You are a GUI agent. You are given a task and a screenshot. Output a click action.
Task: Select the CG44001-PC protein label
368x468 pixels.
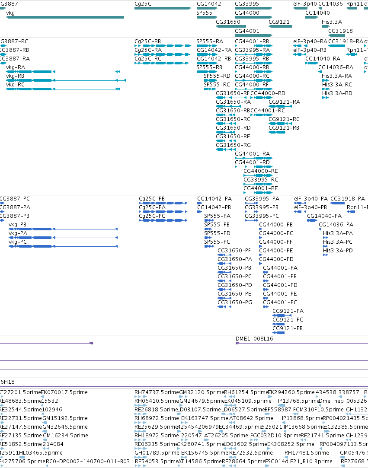coord(280,302)
